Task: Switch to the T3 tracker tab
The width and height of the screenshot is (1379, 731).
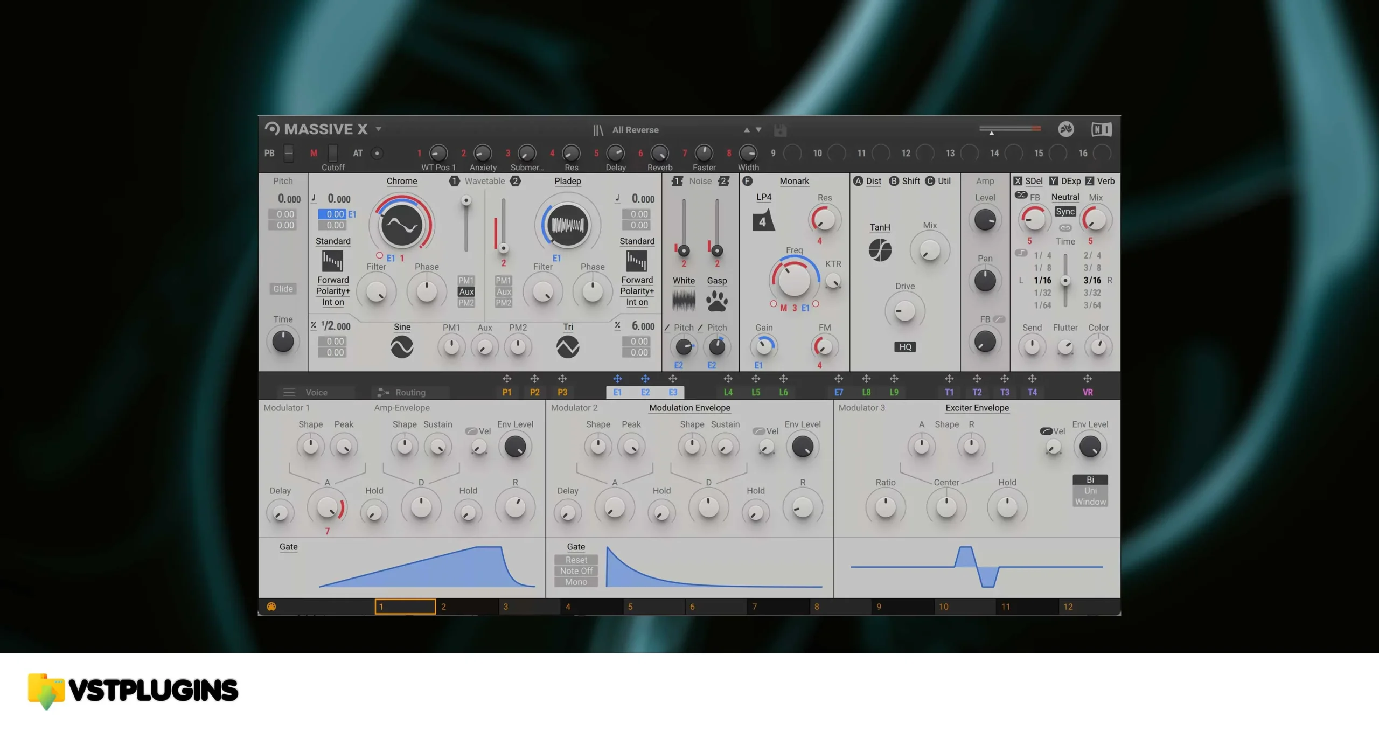Action: 1005,392
